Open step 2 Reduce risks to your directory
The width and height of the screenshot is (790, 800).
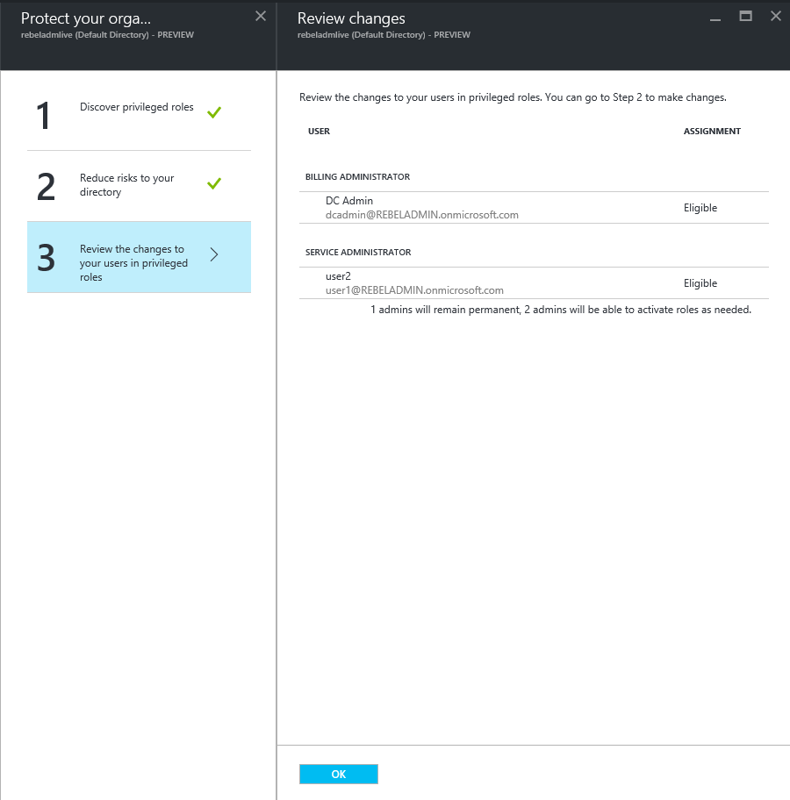[139, 186]
